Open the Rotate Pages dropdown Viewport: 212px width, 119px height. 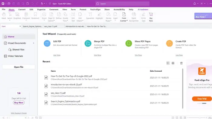[x=111, y=21]
